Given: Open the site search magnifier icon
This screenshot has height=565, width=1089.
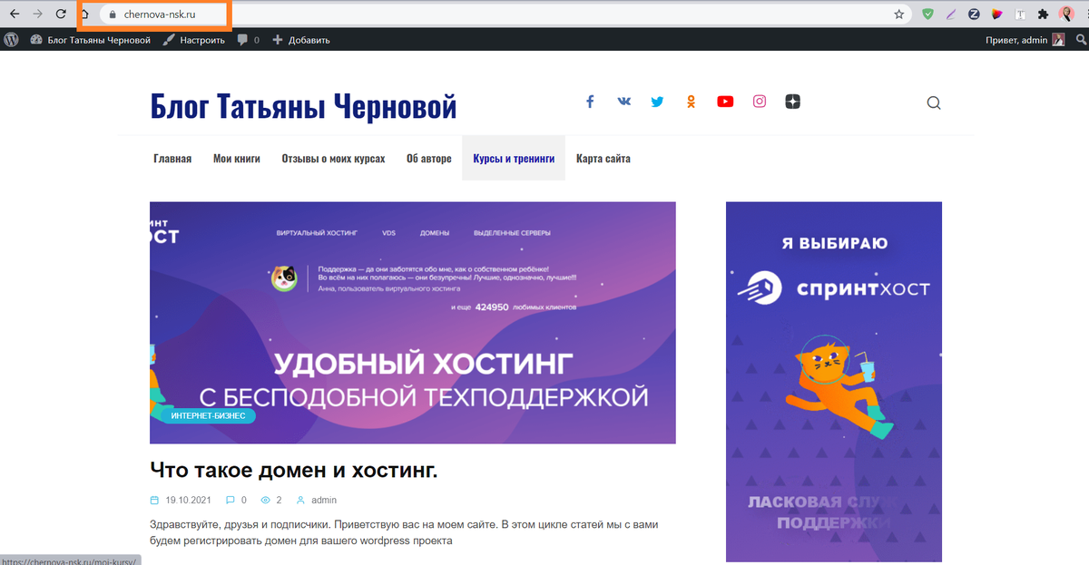Looking at the screenshot, I should (934, 103).
